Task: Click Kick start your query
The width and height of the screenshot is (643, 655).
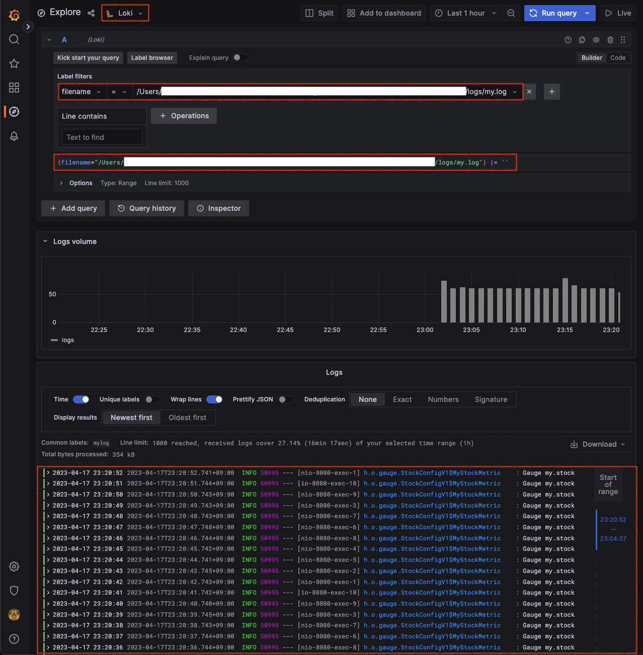Action: point(88,58)
